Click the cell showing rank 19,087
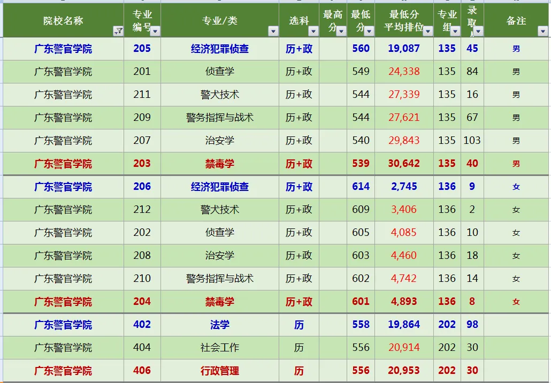This screenshot has height=383, width=551. pyautogui.click(x=404, y=49)
